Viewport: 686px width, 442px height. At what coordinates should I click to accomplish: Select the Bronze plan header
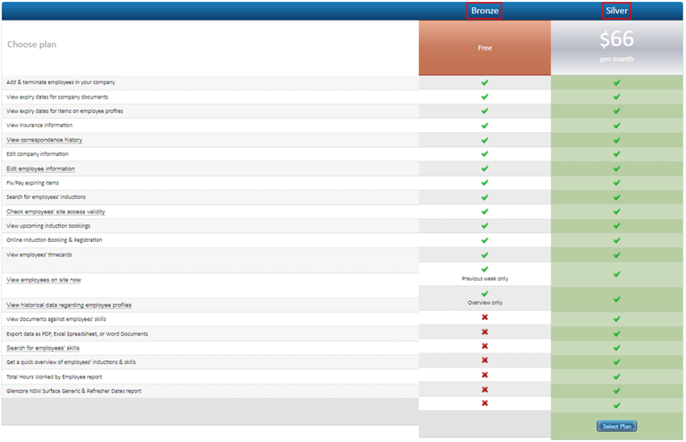(484, 11)
